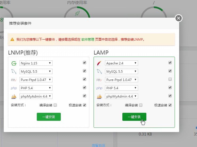This screenshot has width=197, height=147.
Task: Open the Nginx 1.15 version dropdown
Action: click(x=36, y=63)
